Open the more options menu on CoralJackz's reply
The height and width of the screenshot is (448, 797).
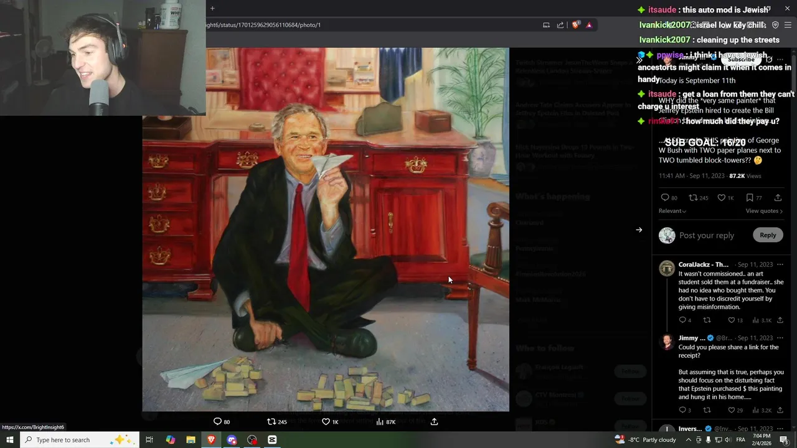click(780, 264)
